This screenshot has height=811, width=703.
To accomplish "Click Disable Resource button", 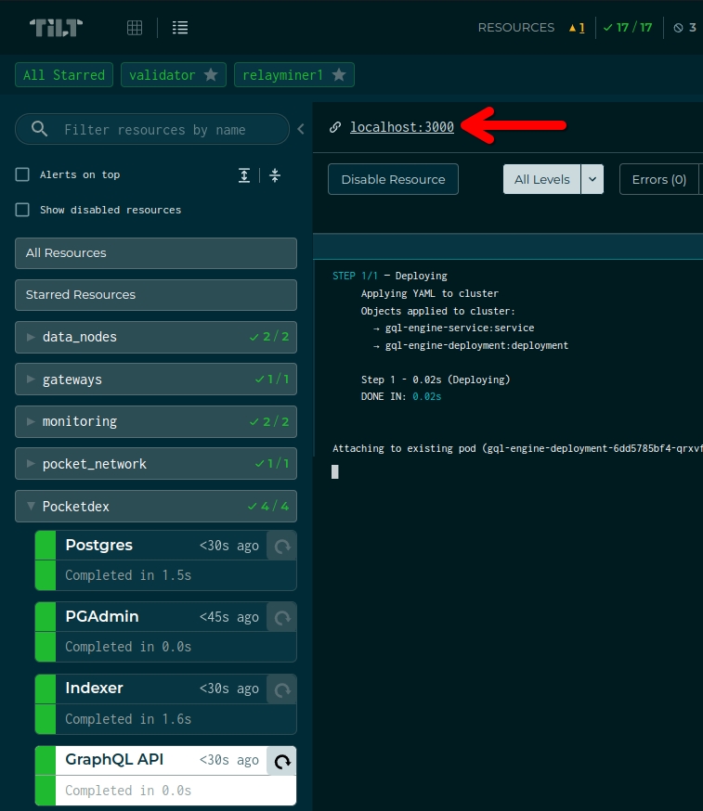I will point(393,179).
